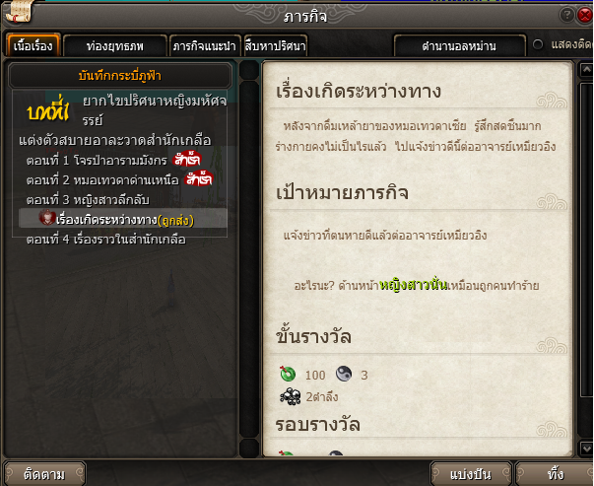This screenshot has height=486, width=594.
Task: Click the help question mark icon
Action: pos(566,15)
